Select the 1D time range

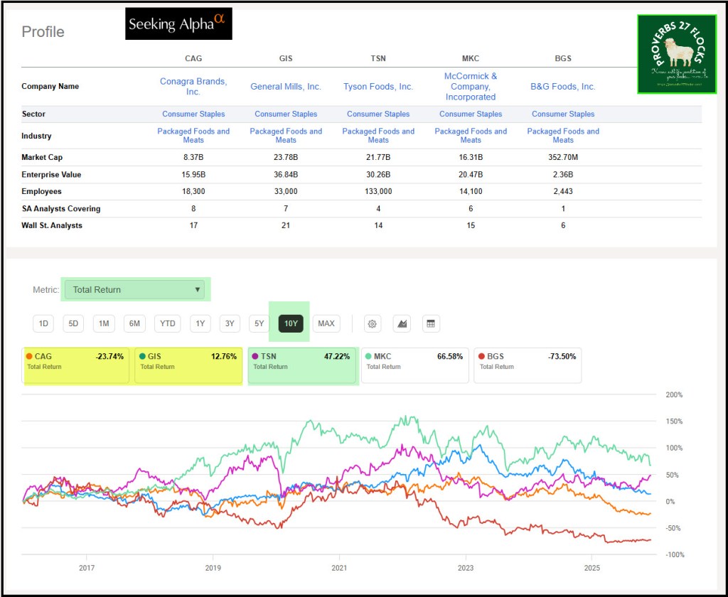43,323
